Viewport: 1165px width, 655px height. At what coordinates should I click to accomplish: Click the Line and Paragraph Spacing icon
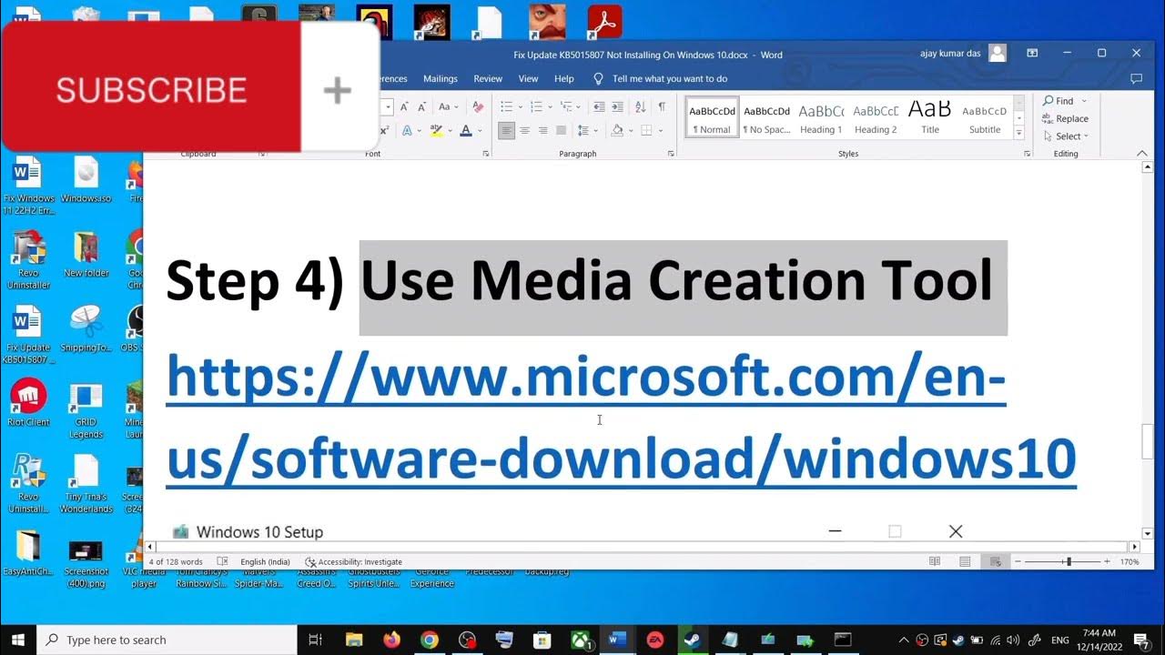tap(583, 131)
